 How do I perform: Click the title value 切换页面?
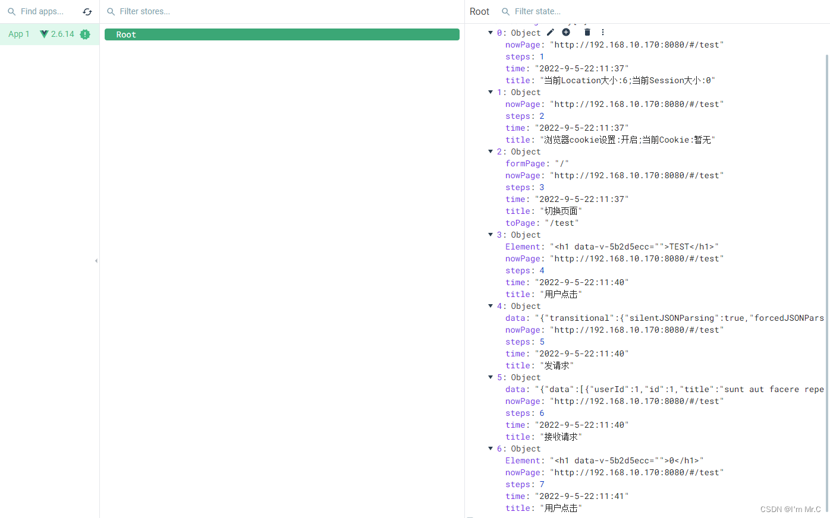click(561, 211)
